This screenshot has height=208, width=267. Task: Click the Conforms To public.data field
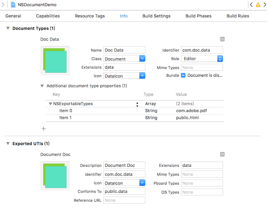point(124,192)
